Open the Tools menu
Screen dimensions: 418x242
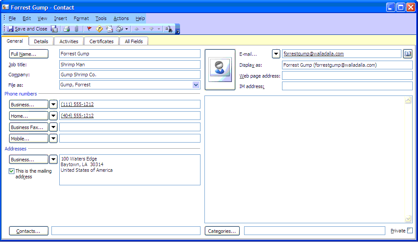pyautogui.click(x=101, y=18)
